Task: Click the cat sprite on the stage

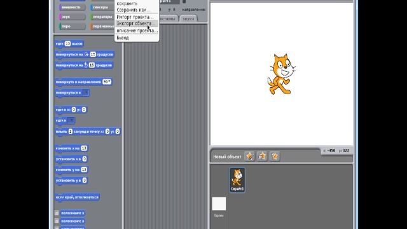Action: point(281,74)
